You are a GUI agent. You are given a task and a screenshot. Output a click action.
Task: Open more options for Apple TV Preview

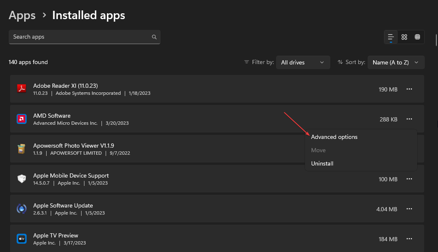click(409, 239)
